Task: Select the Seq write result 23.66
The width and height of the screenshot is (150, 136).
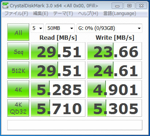Action: [115, 51]
